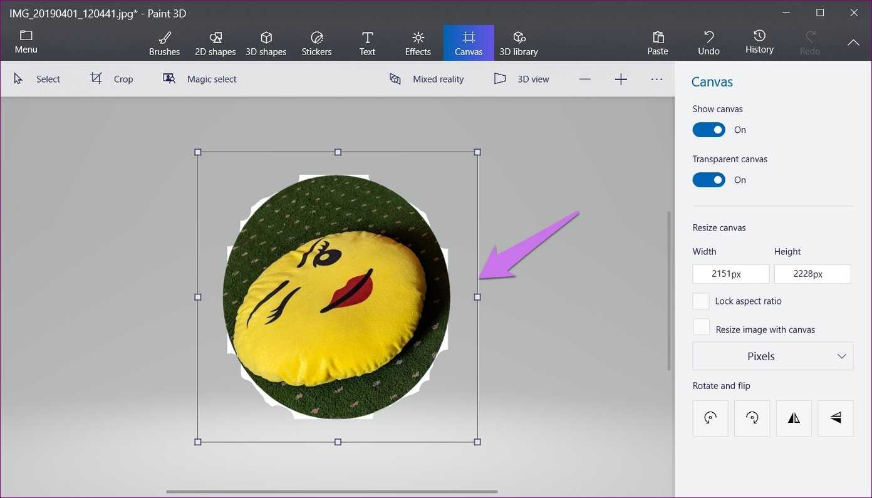Select the Text tool
Screen dimensions: 872x498
(367, 43)
